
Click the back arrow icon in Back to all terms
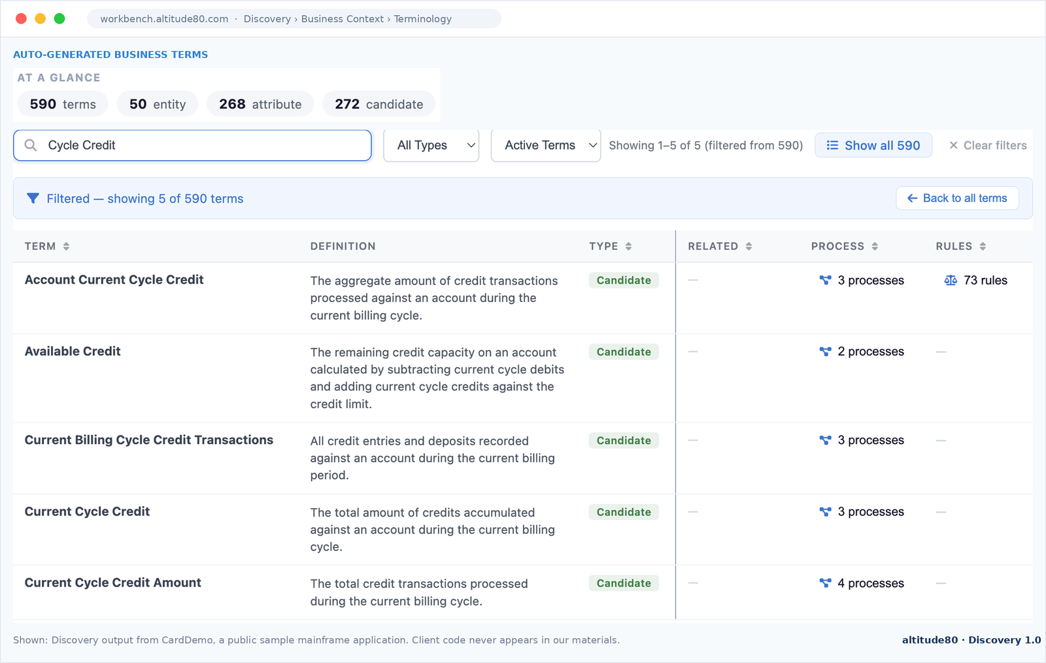(x=912, y=198)
